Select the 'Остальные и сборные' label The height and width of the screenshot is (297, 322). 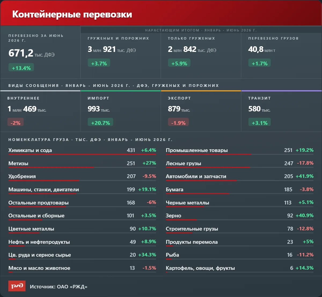[x=36, y=216]
